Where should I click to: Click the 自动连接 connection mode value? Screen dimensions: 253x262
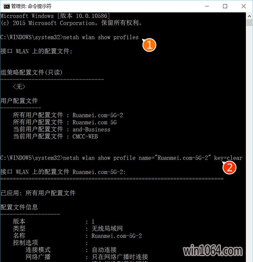coord(104,250)
